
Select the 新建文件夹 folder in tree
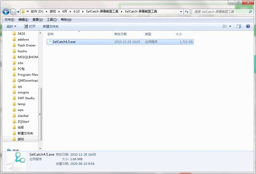click(x=25, y=133)
